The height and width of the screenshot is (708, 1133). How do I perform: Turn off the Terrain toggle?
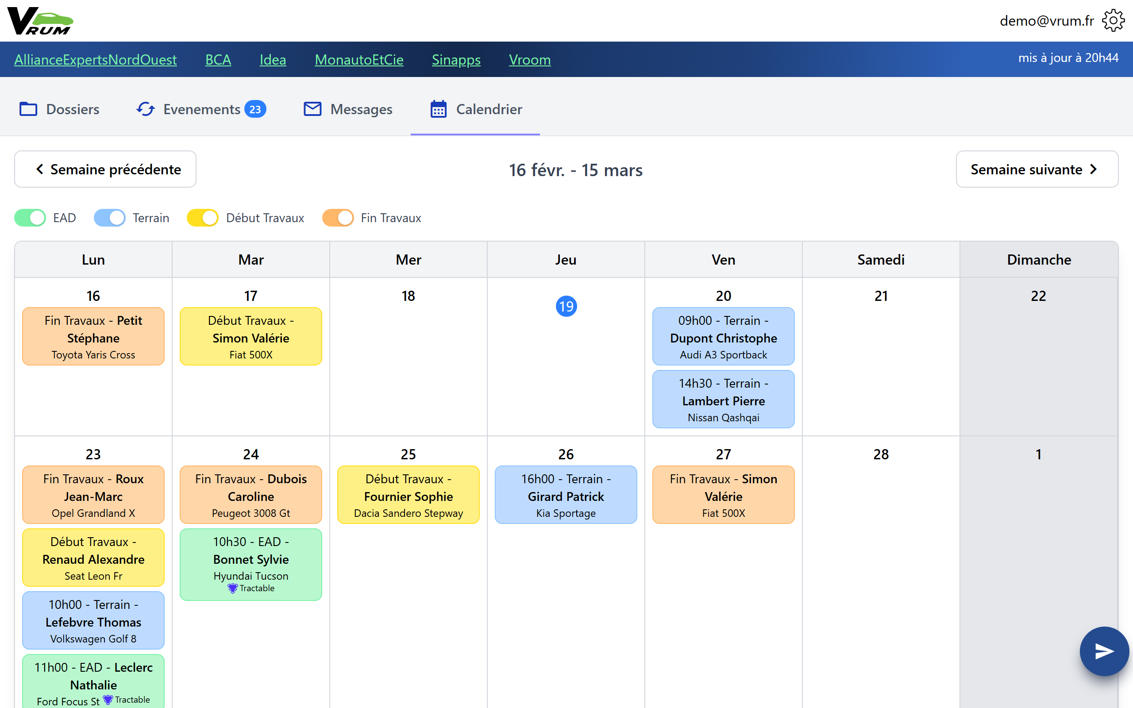109,217
